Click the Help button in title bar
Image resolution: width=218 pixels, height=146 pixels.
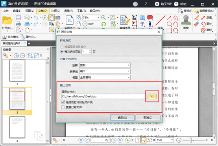[180, 4]
